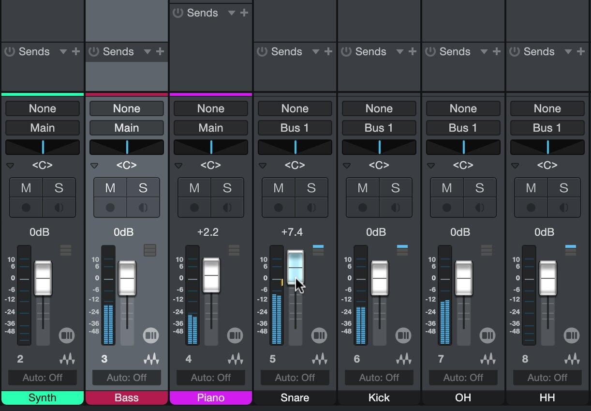Expand triangle beside Kick pan value
The width and height of the screenshot is (591, 411).
(x=347, y=166)
